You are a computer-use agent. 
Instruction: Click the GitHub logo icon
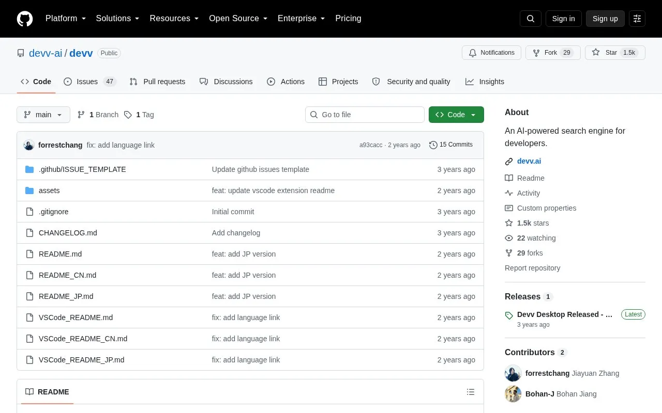[25, 19]
